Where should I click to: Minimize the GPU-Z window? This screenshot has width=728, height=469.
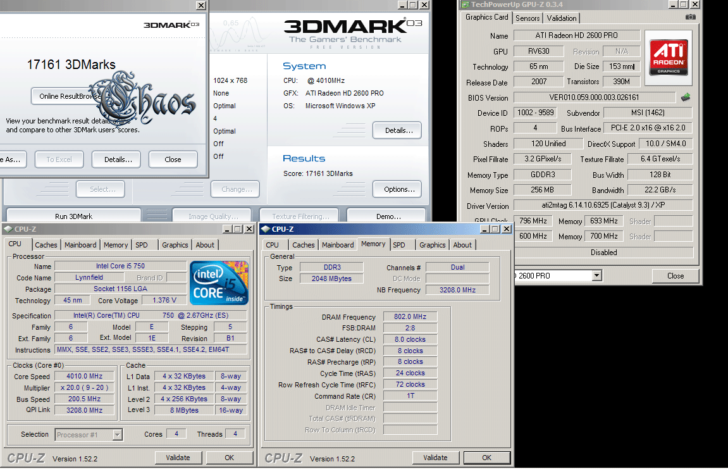coord(674,4)
